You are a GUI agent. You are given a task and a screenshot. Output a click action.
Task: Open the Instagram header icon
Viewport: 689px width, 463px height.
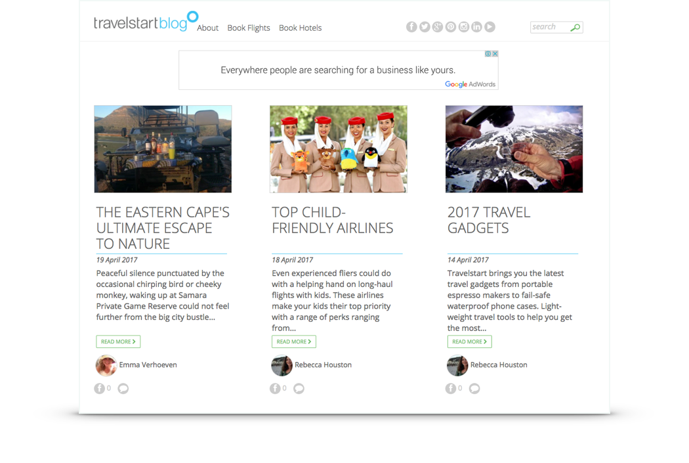pyautogui.click(x=463, y=28)
